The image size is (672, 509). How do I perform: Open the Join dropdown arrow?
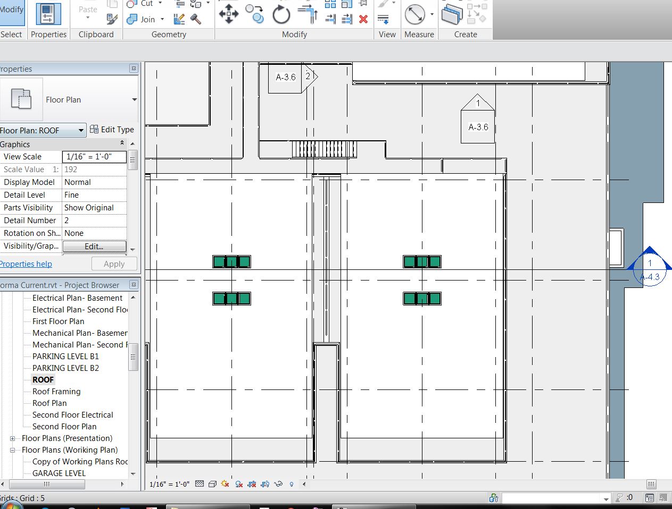162,19
